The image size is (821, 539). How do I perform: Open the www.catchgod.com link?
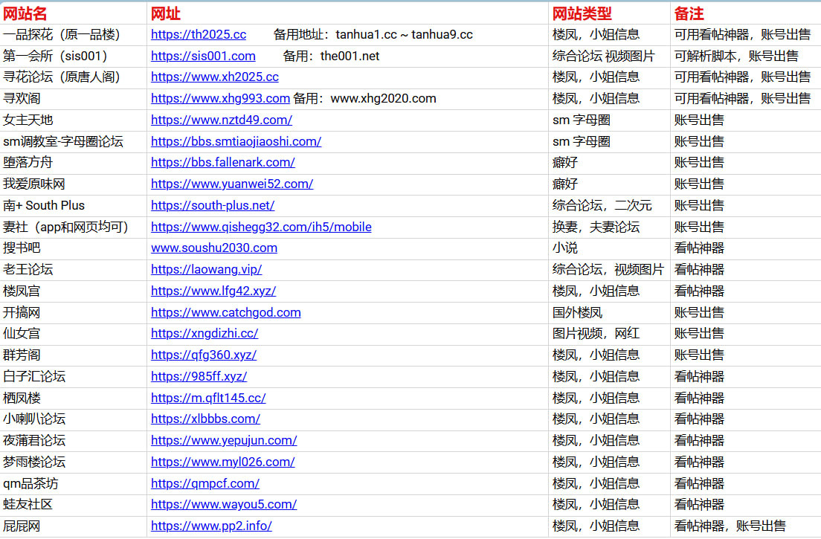click(x=225, y=312)
